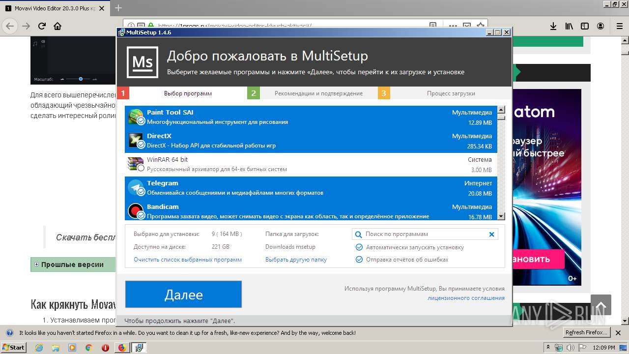Check WinRAR 64 bit for installation
Viewport: 629px width, 354px height.
click(141, 168)
